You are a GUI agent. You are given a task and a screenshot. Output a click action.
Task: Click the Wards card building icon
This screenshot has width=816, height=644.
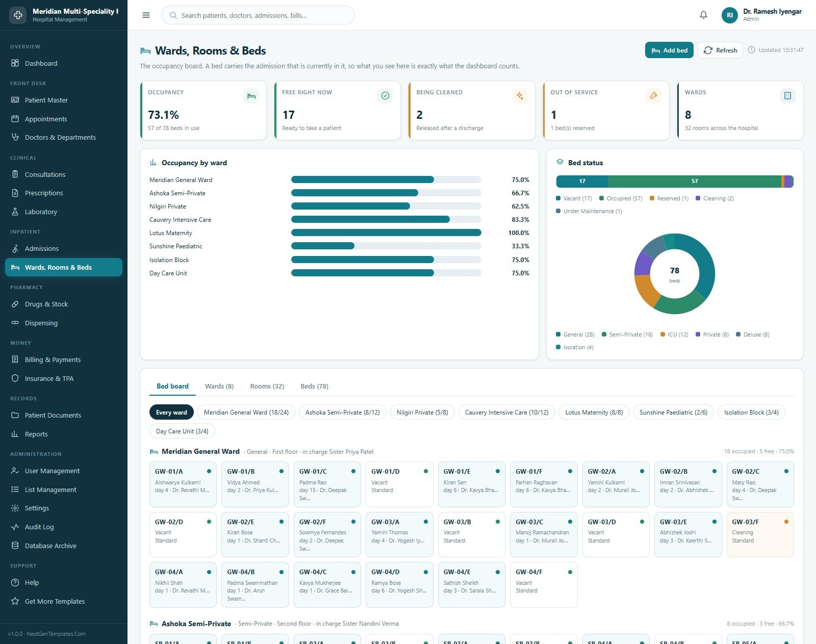pos(787,96)
